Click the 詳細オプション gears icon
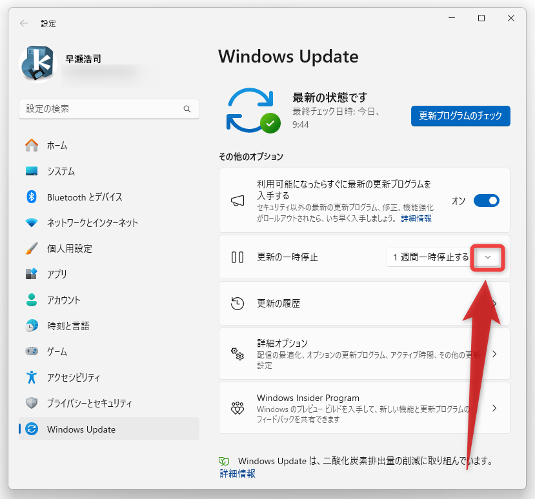The width and height of the screenshot is (535, 499). 237,354
